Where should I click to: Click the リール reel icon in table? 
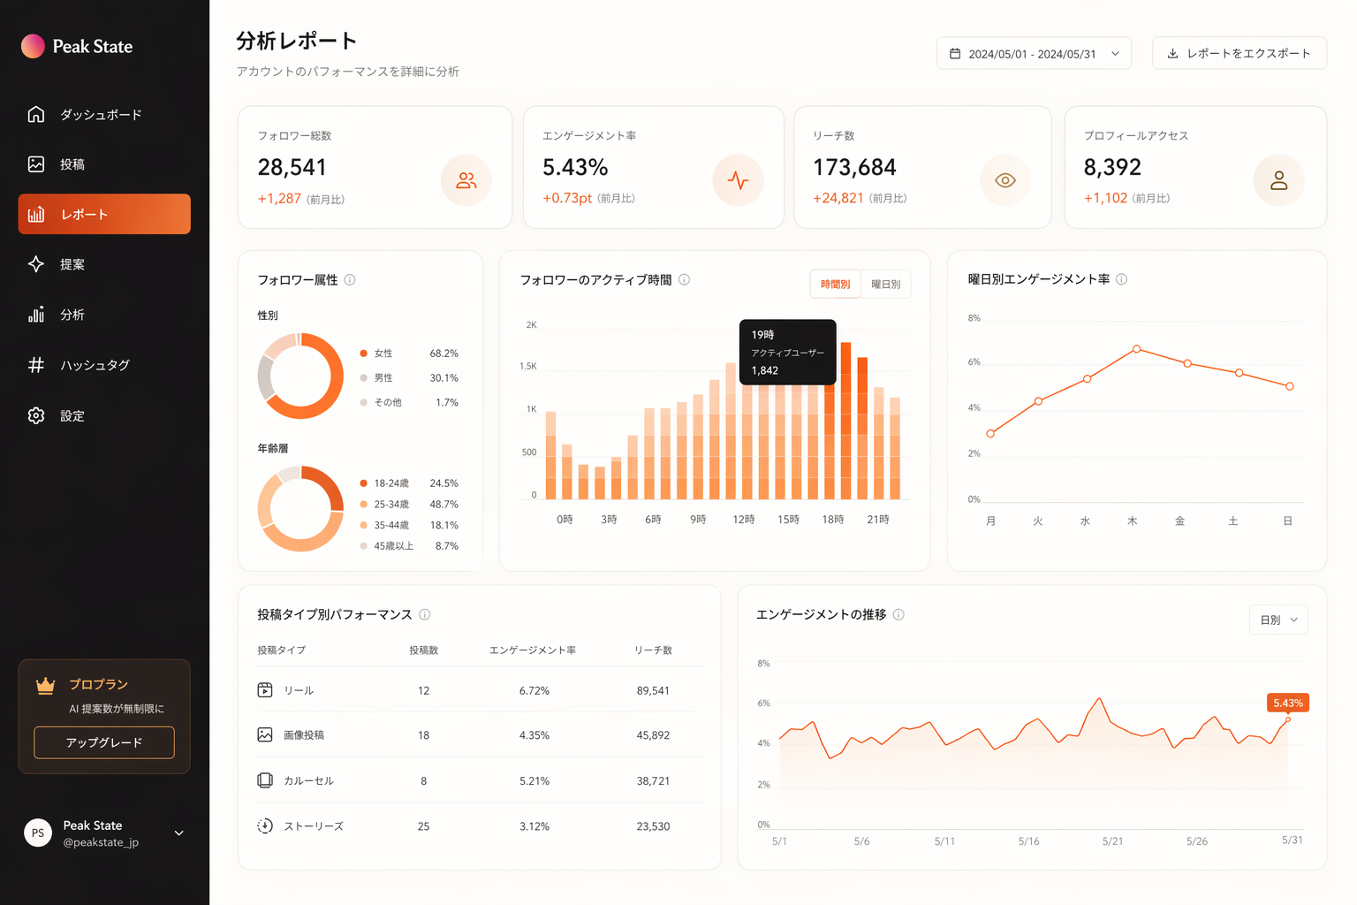[265, 690]
